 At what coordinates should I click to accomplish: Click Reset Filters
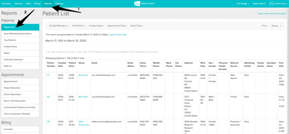(137, 26)
